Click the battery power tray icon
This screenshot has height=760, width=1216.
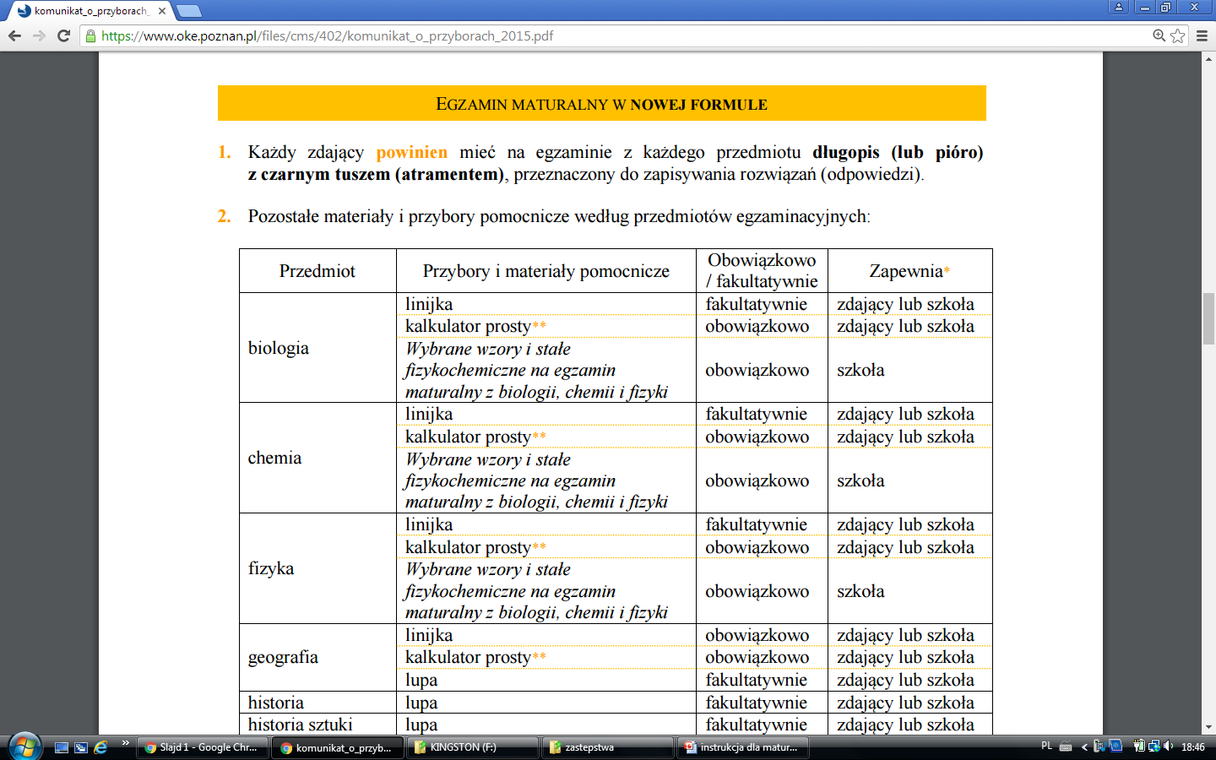pos(1139,746)
